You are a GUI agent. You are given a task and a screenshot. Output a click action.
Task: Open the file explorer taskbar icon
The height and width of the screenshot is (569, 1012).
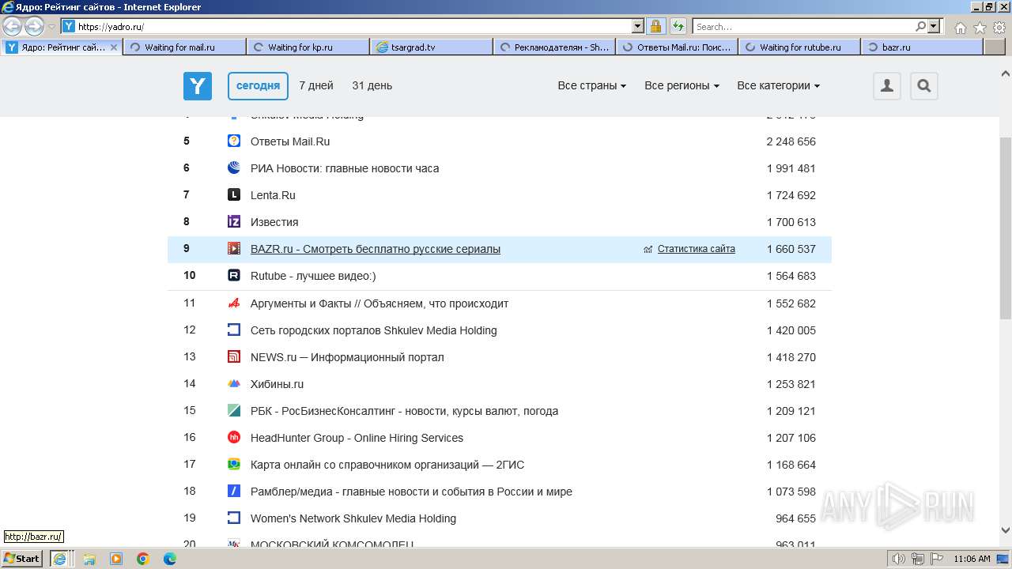click(89, 559)
